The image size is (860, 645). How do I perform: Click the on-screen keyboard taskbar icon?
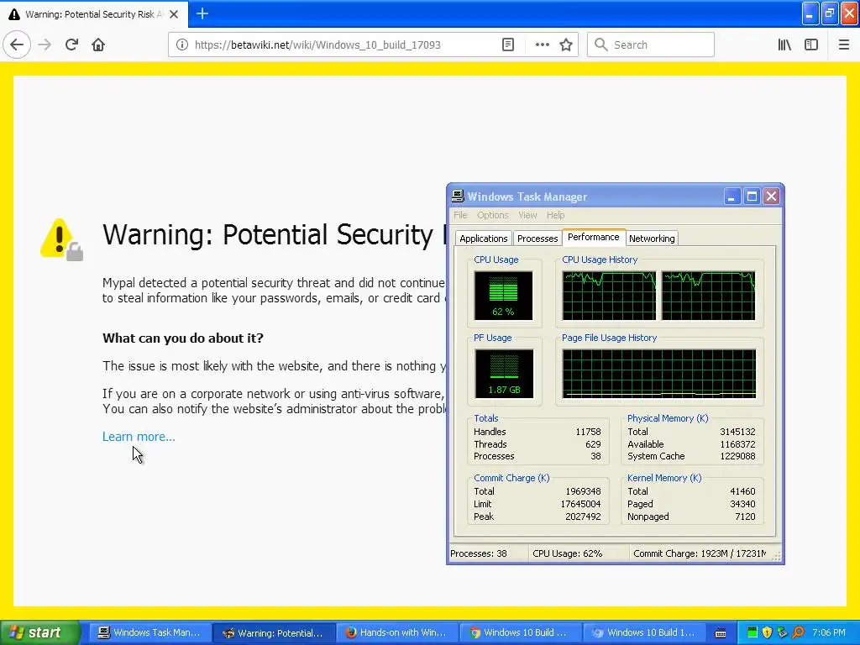tap(721, 633)
